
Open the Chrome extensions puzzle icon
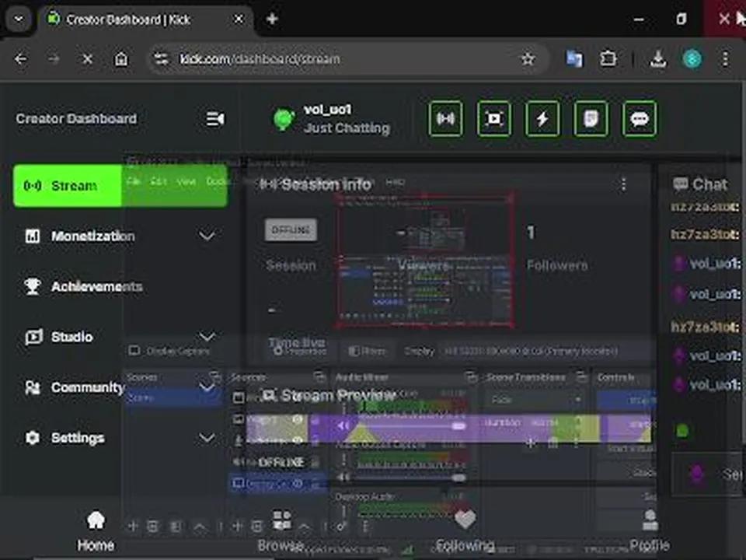click(608, 59)
